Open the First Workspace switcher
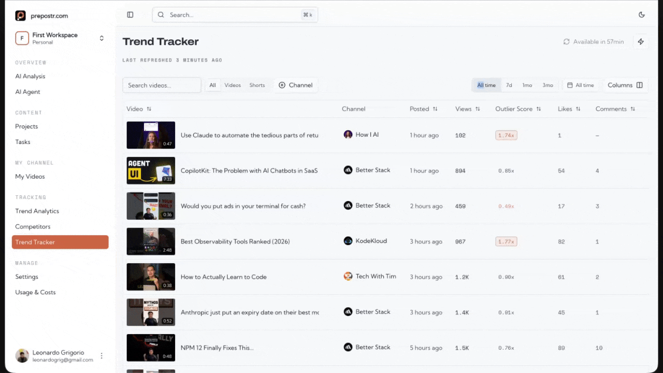This screenshot has height=373, width=663. (x=60, y=38)
